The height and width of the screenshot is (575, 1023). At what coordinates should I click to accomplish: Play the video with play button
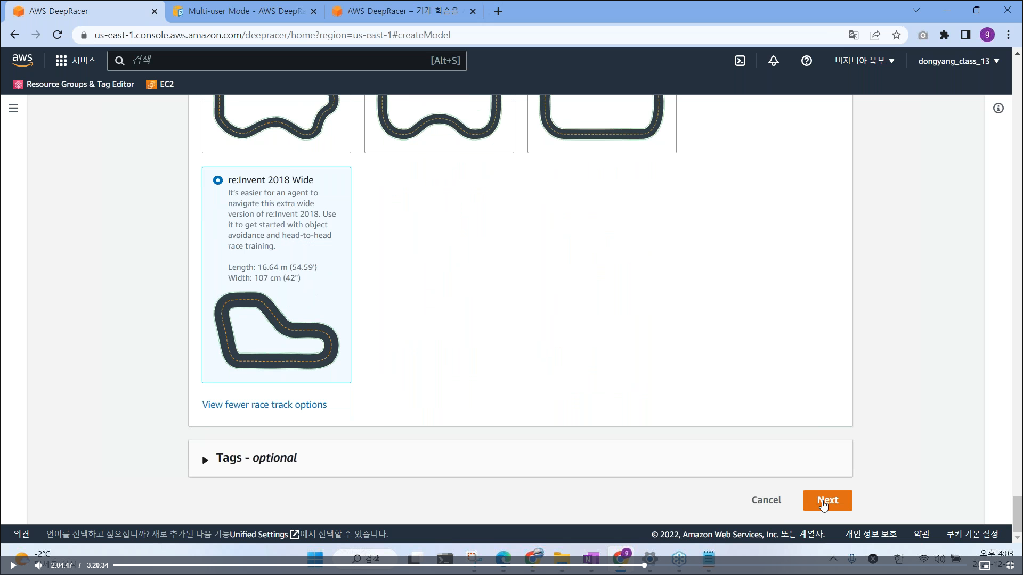[13, 565]
